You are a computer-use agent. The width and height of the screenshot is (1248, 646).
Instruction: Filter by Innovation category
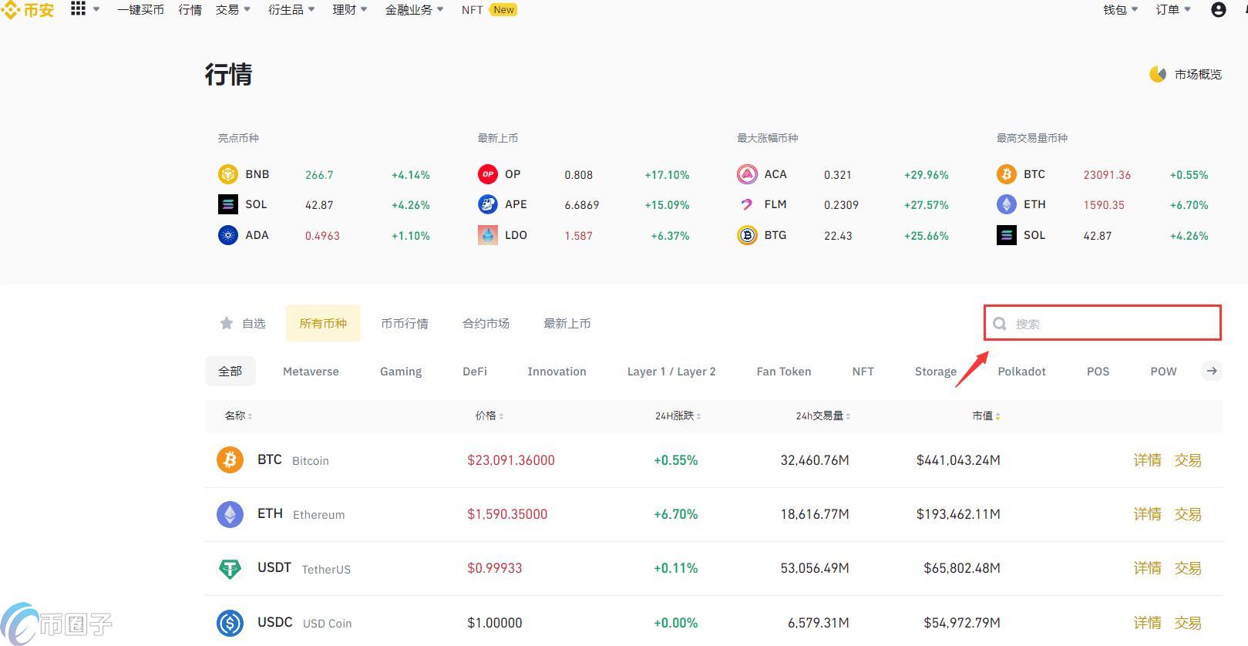557,372
